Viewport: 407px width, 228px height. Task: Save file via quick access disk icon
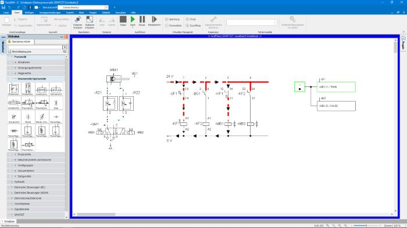click(x=3, y=8)
